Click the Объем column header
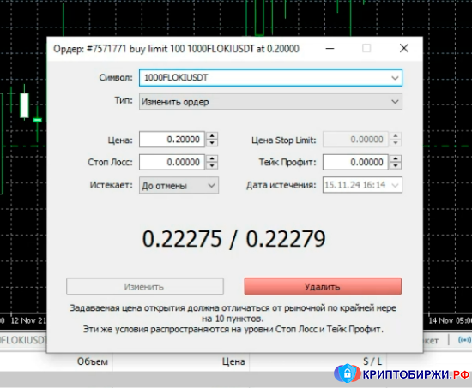 click(x=93, y=361)
